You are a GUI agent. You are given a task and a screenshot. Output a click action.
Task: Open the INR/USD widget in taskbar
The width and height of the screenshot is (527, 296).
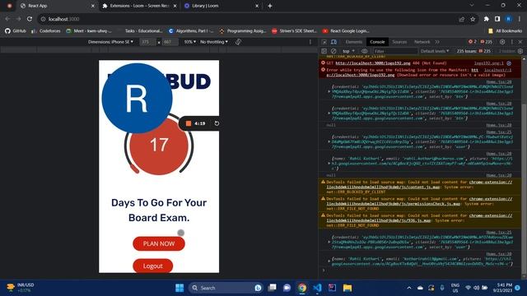(x=21, y=288)
